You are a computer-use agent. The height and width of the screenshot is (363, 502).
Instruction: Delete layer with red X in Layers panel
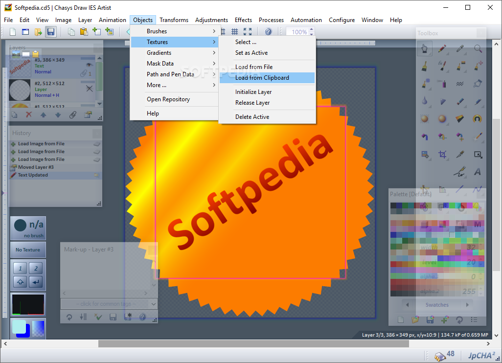pos(29,114)
